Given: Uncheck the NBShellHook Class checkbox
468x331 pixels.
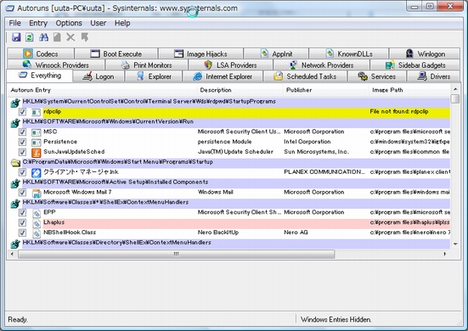Looking at the screenshot, I should tap(22, 233).
